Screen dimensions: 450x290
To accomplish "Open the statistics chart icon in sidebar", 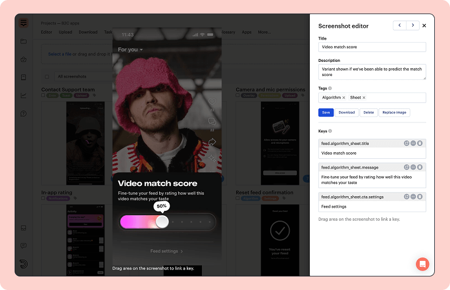I will coord(23,95).
